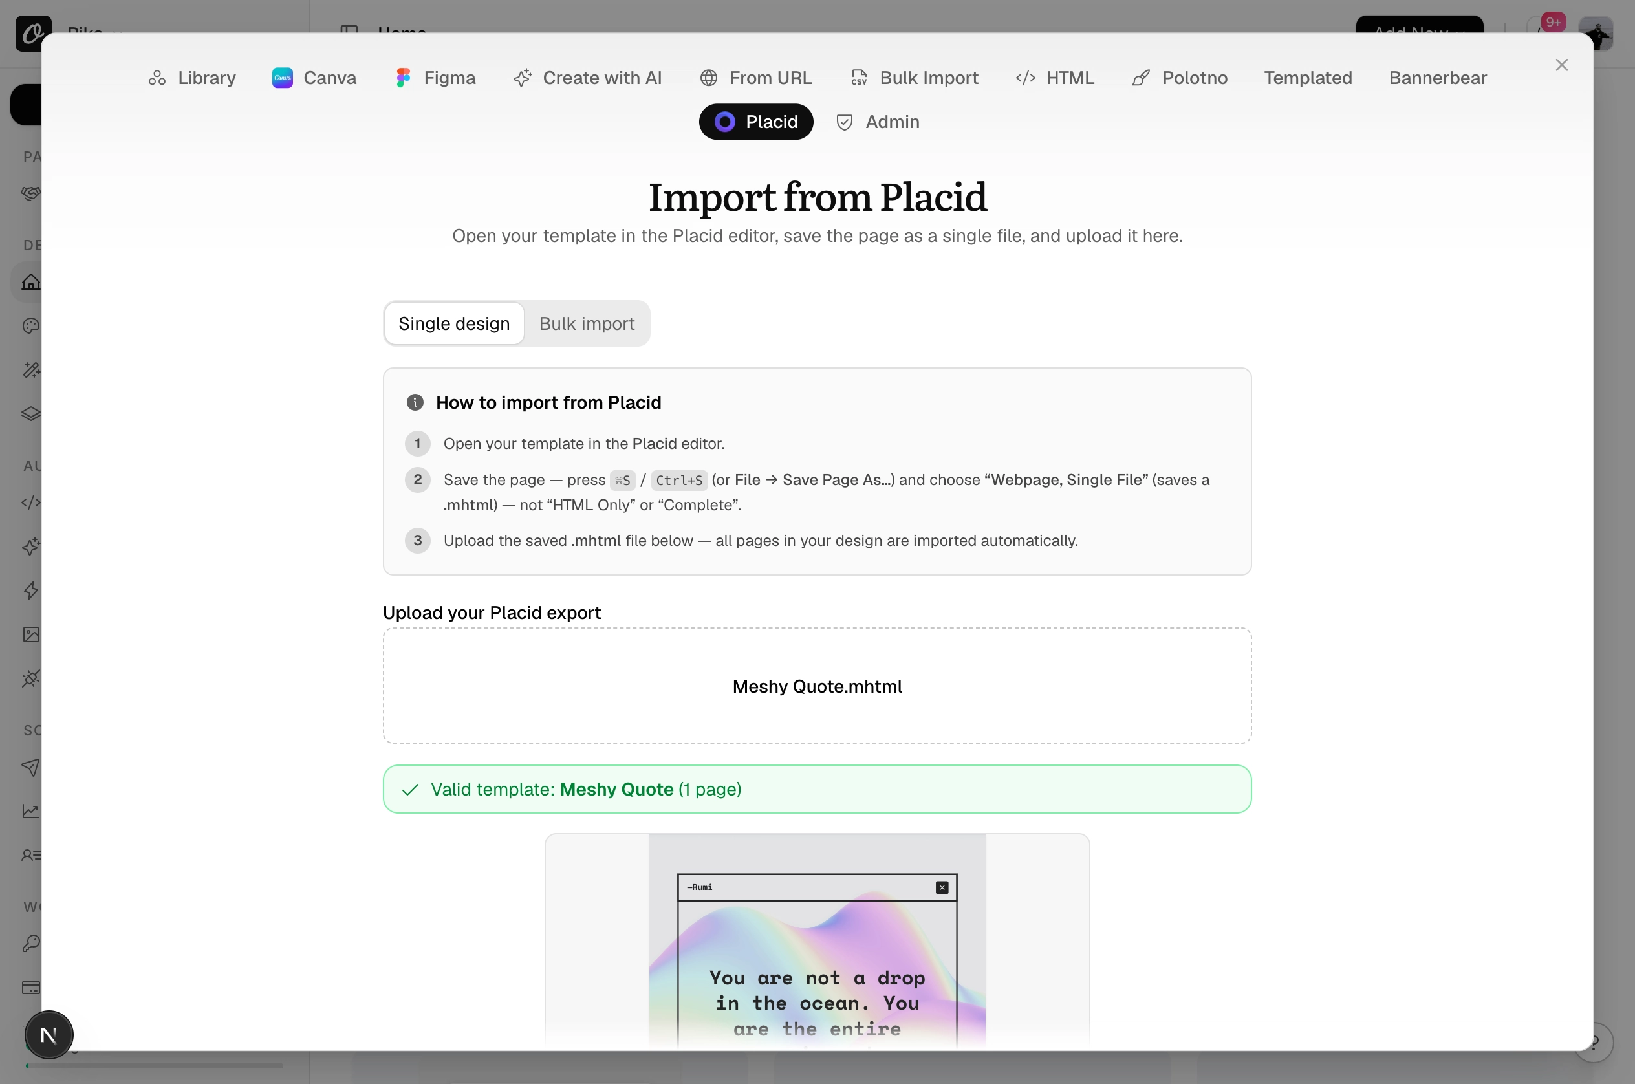Click the code brackets icon for HTML
1635x1084 pixels.
tap(1026, 78)
